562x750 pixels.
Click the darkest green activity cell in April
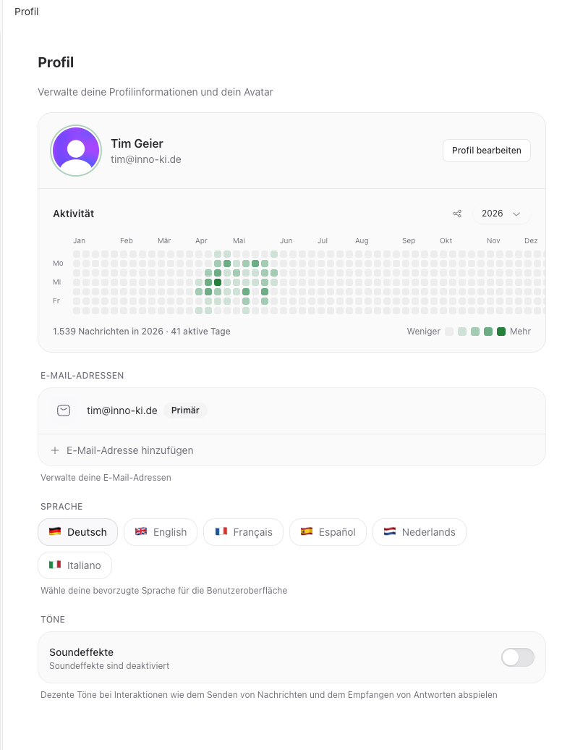[218, 282]
